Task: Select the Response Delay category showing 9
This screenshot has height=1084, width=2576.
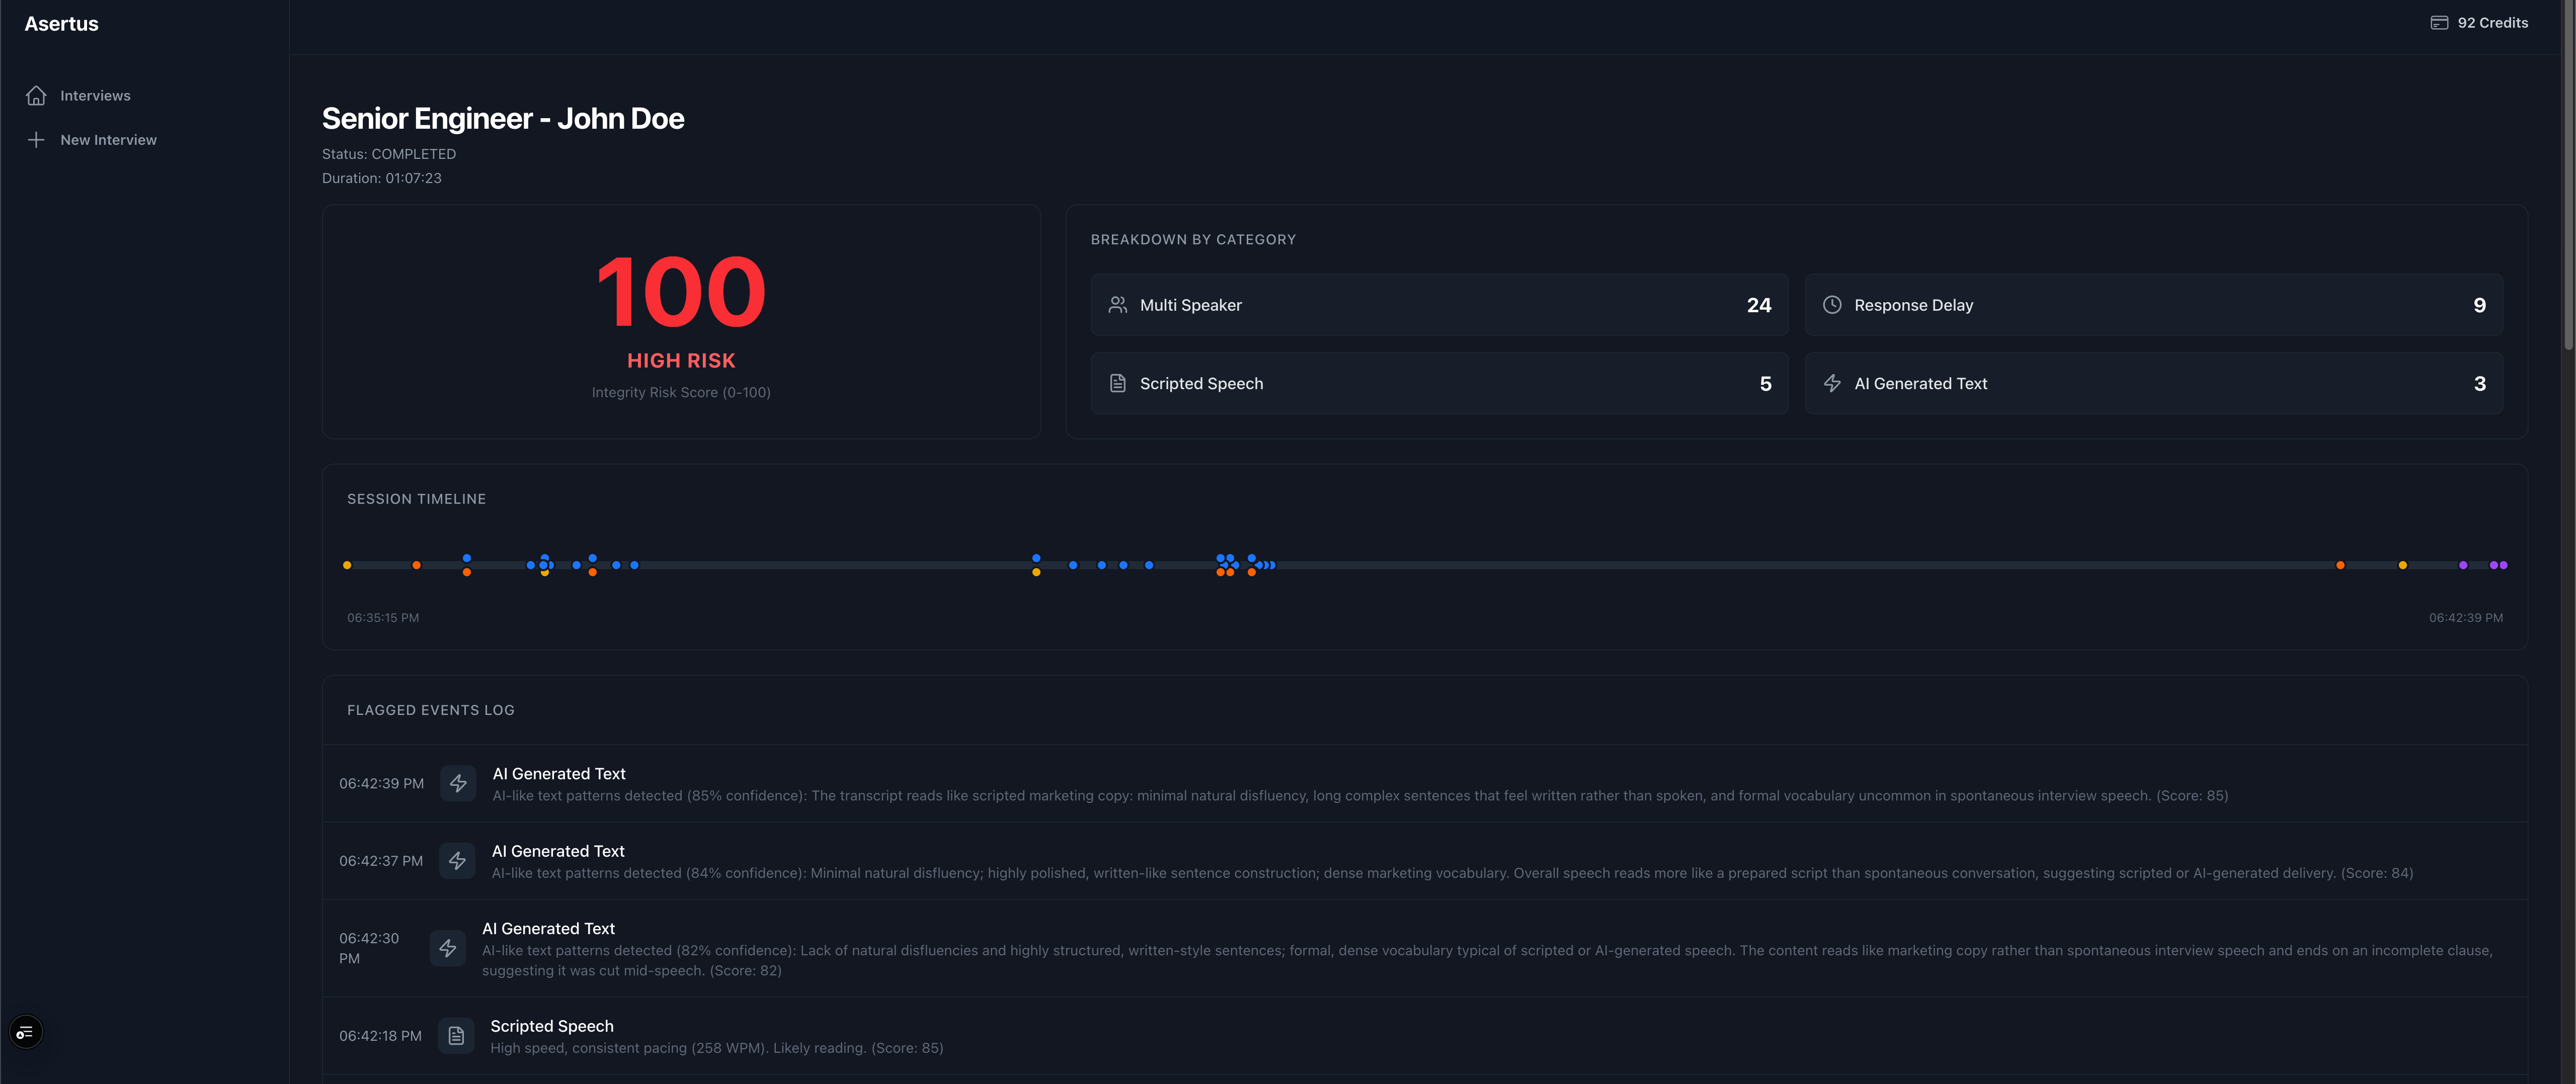Action: pyautogui.click(x=2152, y=305)
